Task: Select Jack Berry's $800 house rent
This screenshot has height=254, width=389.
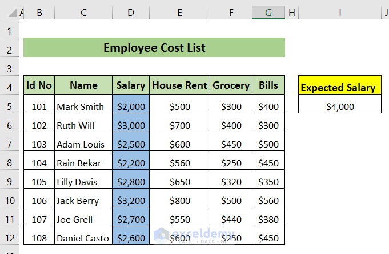Action: click(179, 200)
